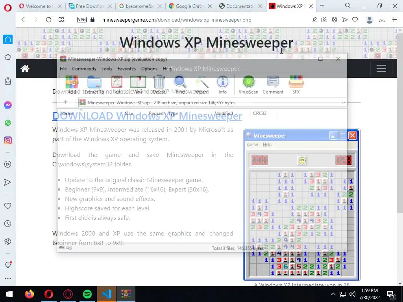This screenshot has height=302, width=403.
Task: Switch to Documentation tab
Action: tap(241, 6)
